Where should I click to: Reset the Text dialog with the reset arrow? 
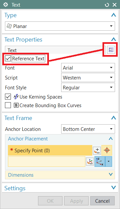pos(107,5)
